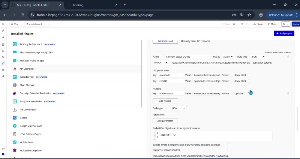Click the Redo arrow in editor toolbar
The width and height of the screenshot is (300, 159).
247,24
